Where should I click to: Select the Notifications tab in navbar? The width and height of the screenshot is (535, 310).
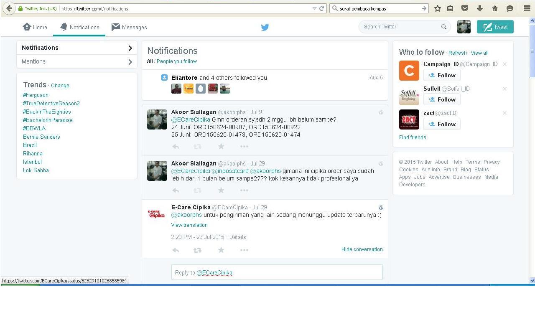(x=79, y=27)
